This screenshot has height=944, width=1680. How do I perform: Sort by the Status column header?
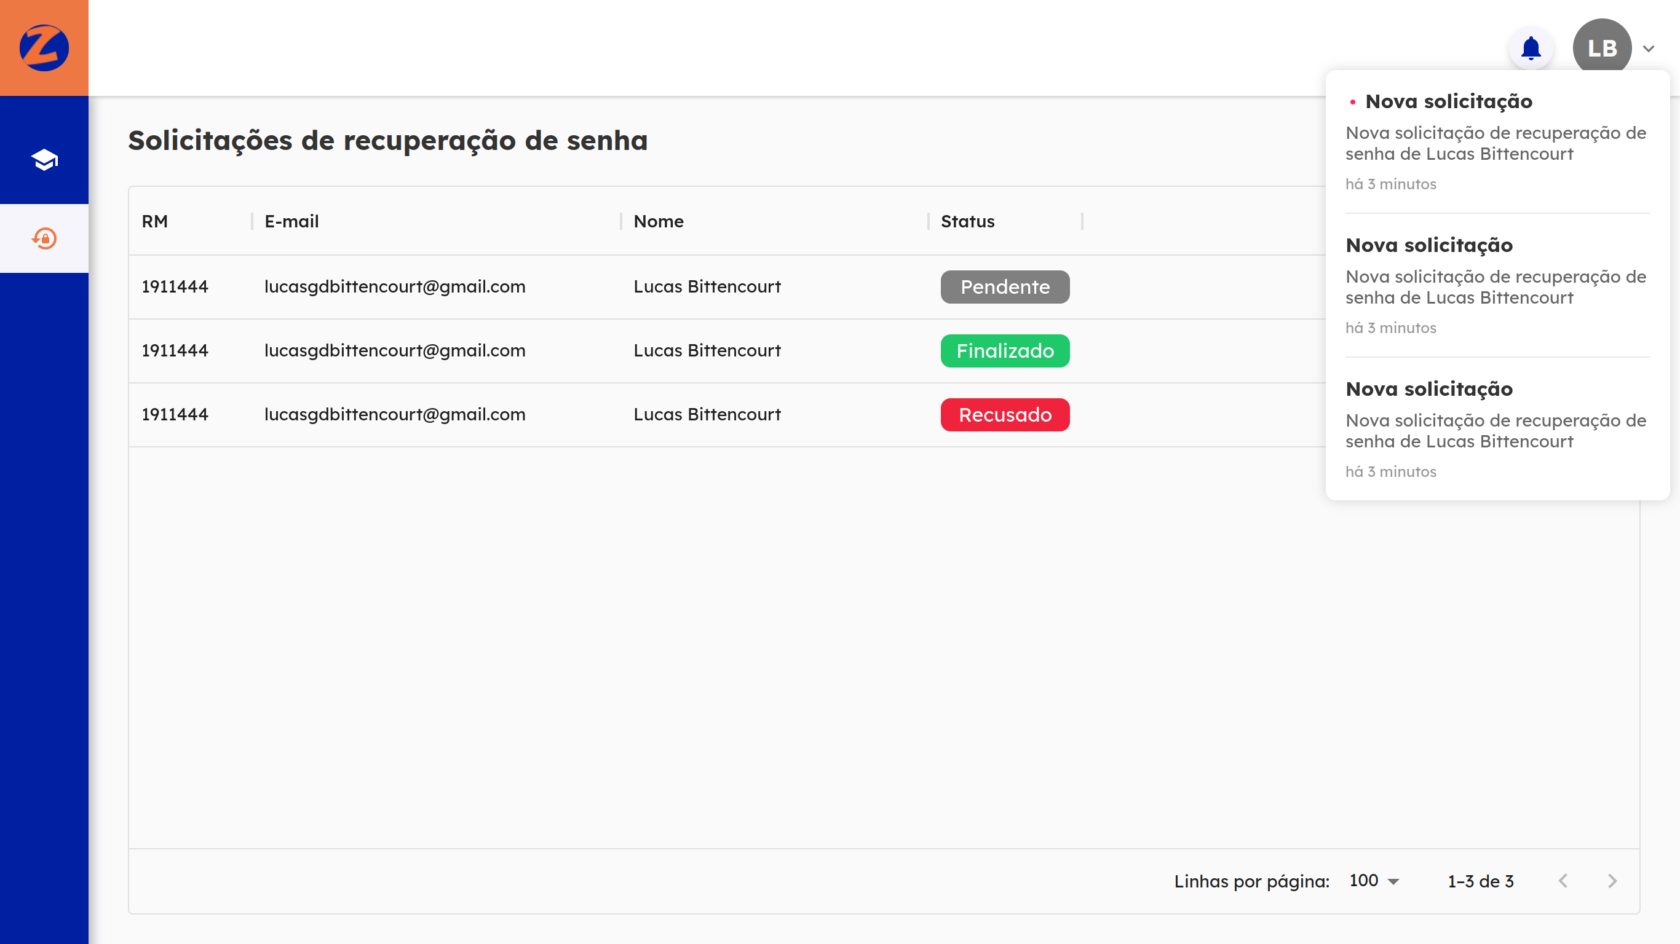tap(967, 221)
